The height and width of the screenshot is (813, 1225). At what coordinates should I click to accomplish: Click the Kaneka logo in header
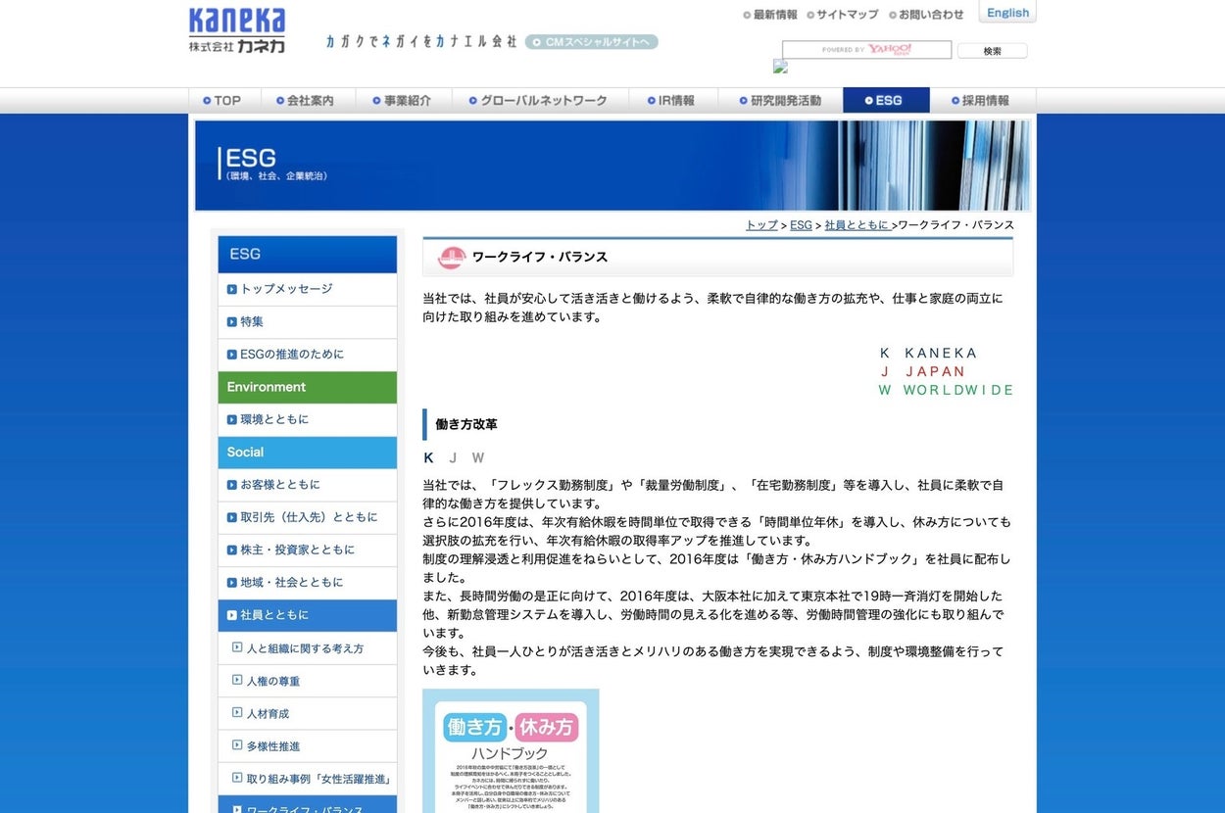coord(237,29)
